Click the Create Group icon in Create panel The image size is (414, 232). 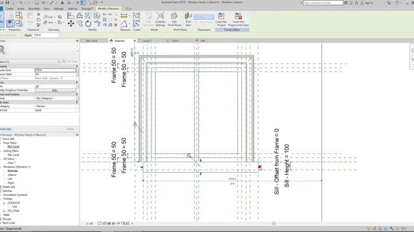(x=136, y=15)
